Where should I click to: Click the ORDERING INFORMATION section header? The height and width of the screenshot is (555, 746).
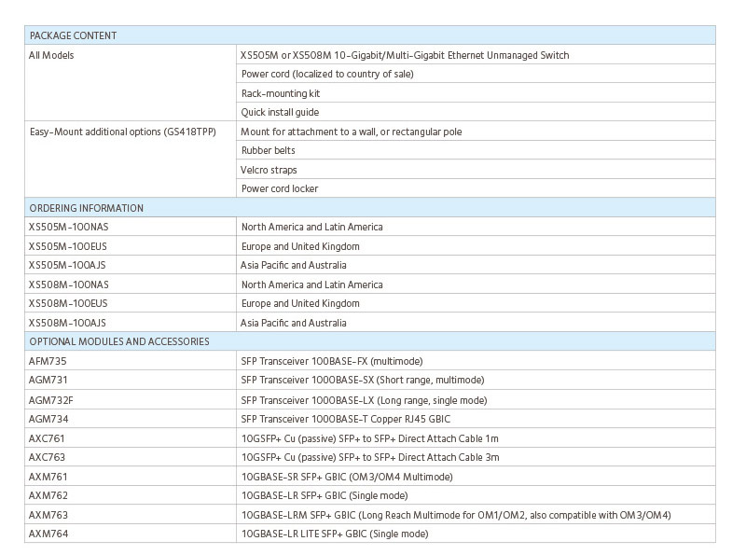(86, 208)
